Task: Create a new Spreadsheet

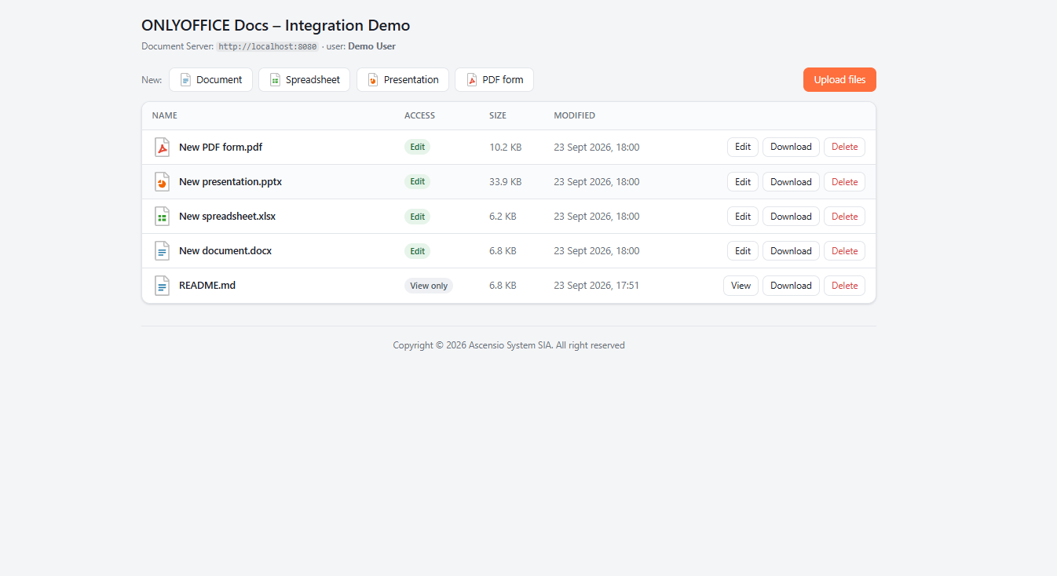Action: click(304, 79)
